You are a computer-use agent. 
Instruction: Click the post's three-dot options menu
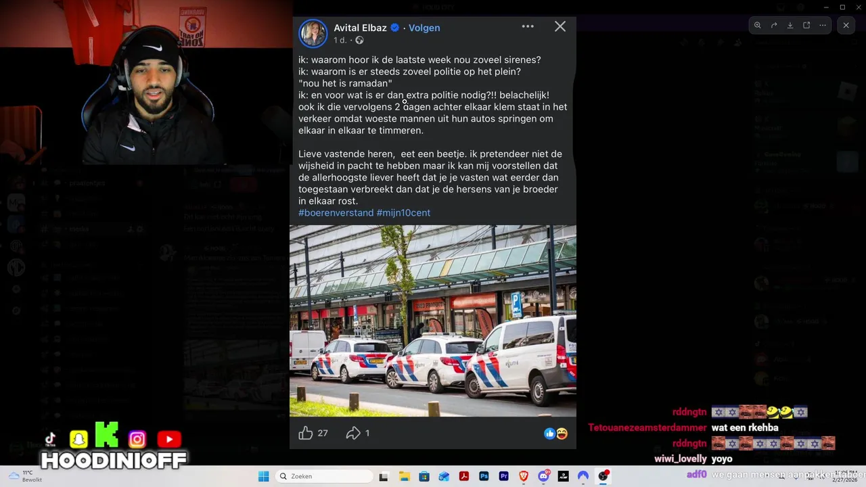pyautogui.click(x=528, y=26)
